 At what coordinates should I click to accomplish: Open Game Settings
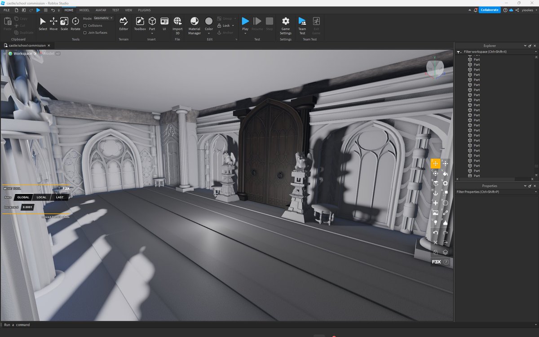286,26
